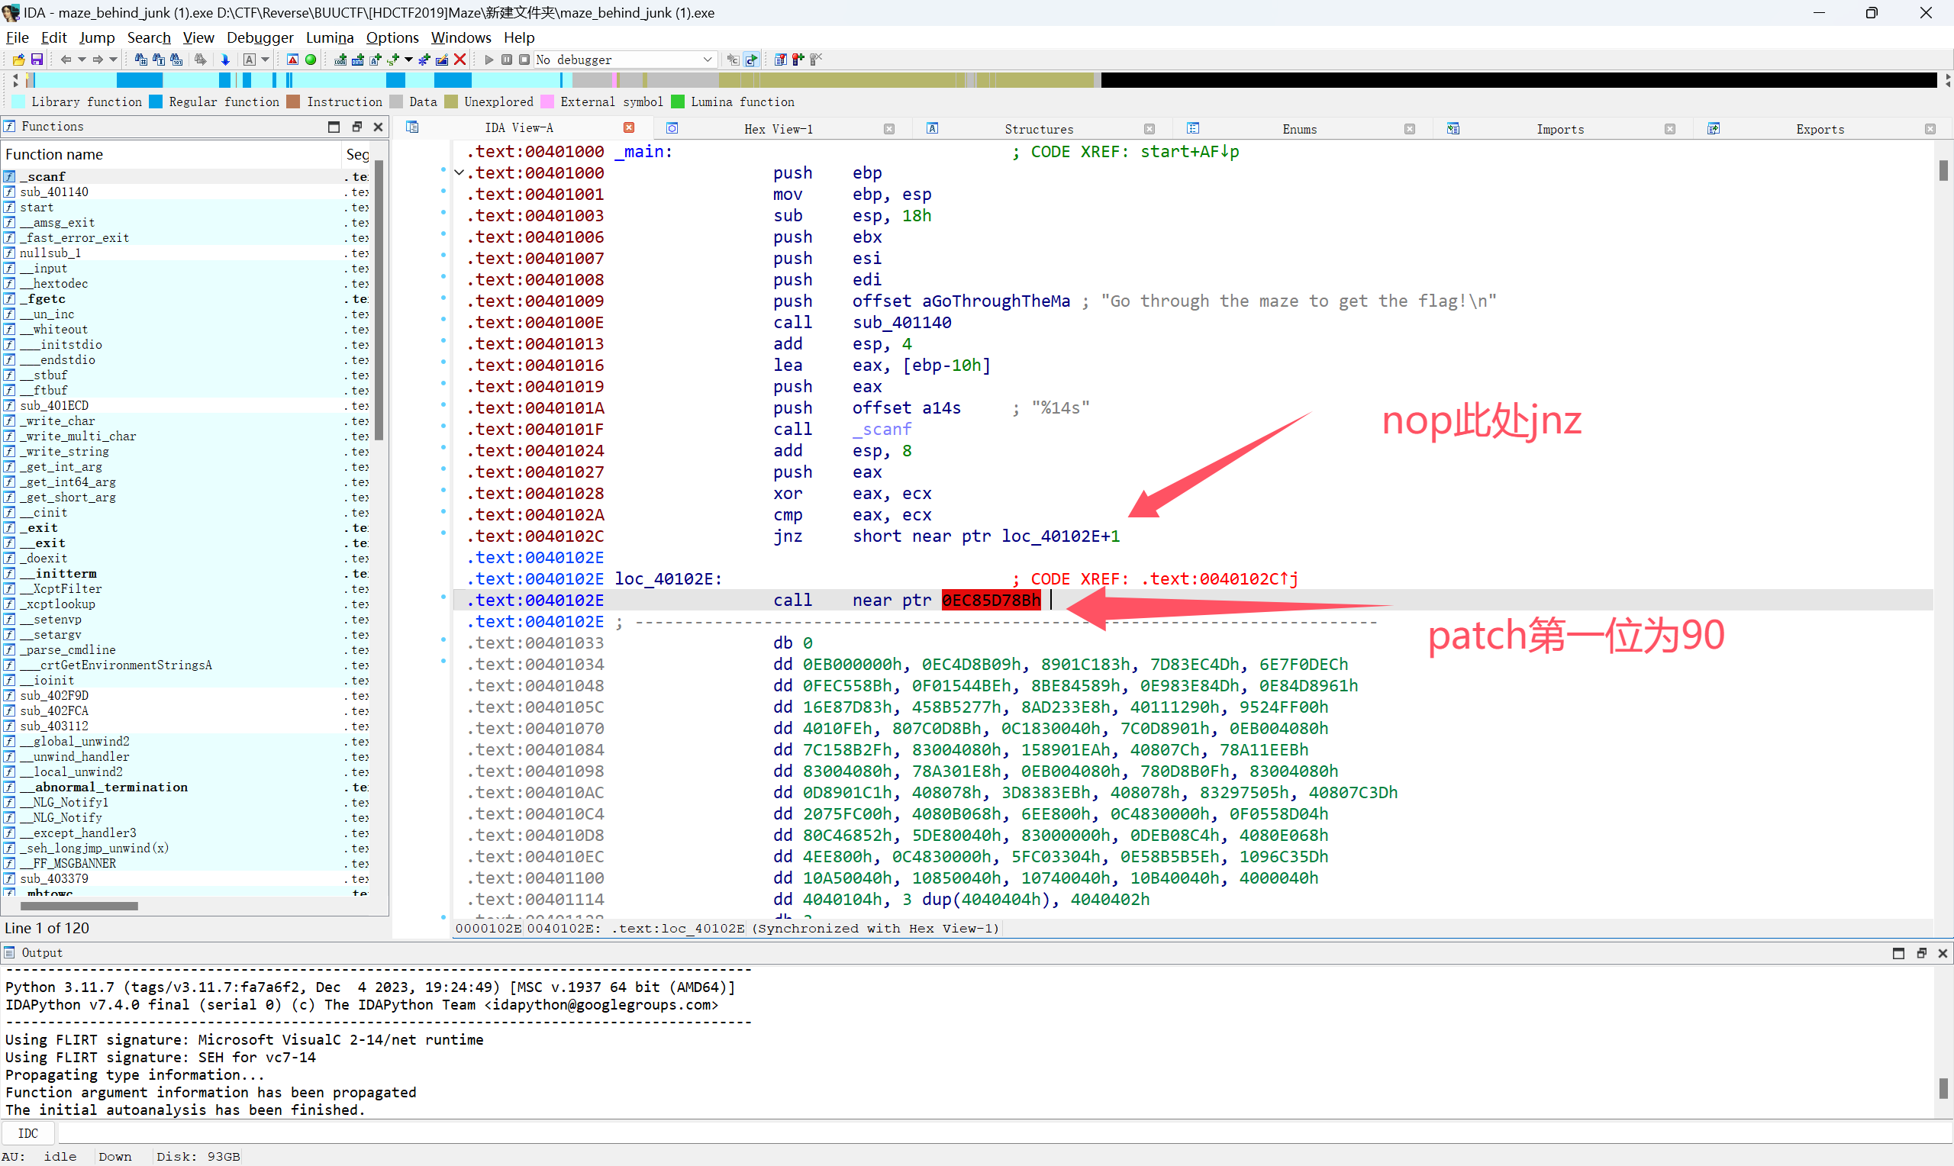Screen dimensions: 1954x1166
Task: Click the boxed letter A icon
Action: (249, 59)
